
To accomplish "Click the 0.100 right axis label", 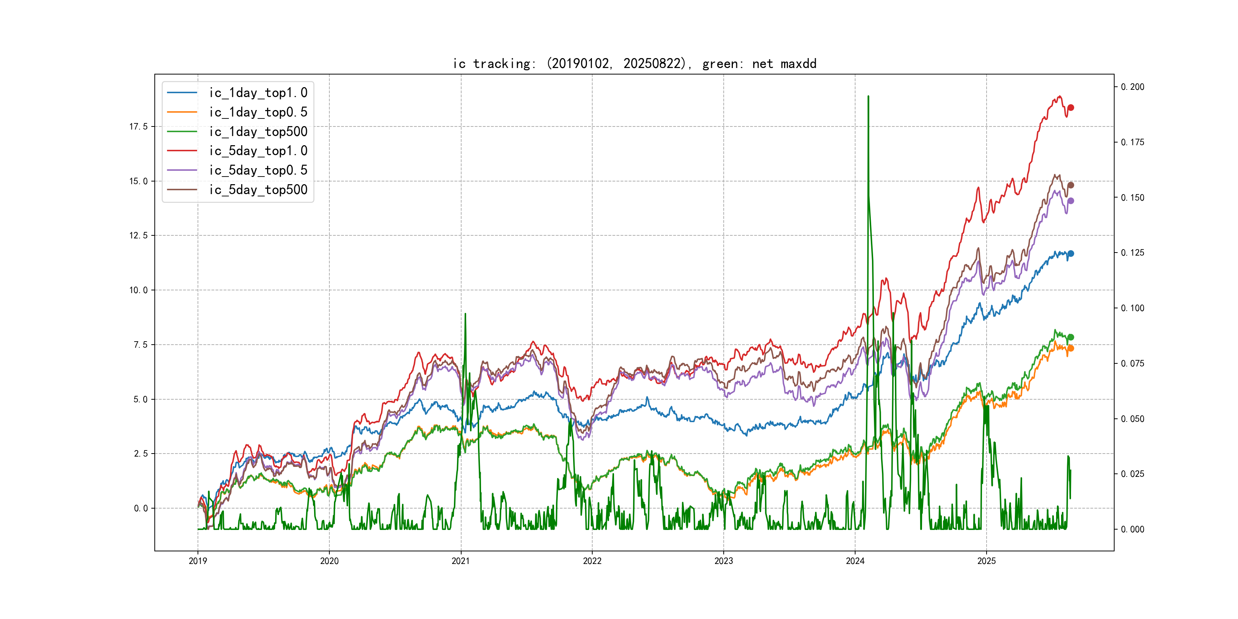I will (1132, 308).
